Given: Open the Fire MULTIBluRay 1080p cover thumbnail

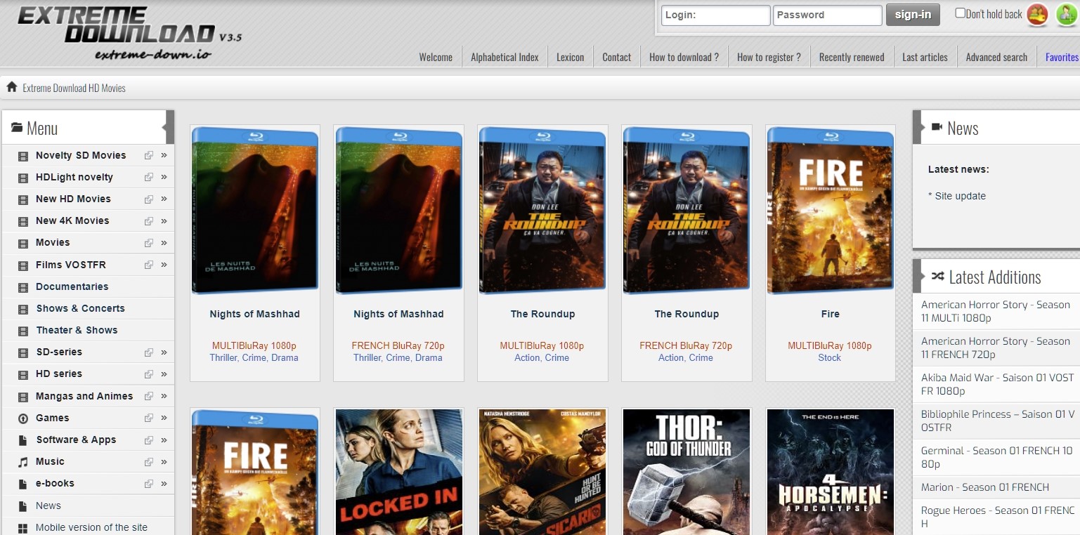Looking at the screenshot, I should [x=830, y=210].
